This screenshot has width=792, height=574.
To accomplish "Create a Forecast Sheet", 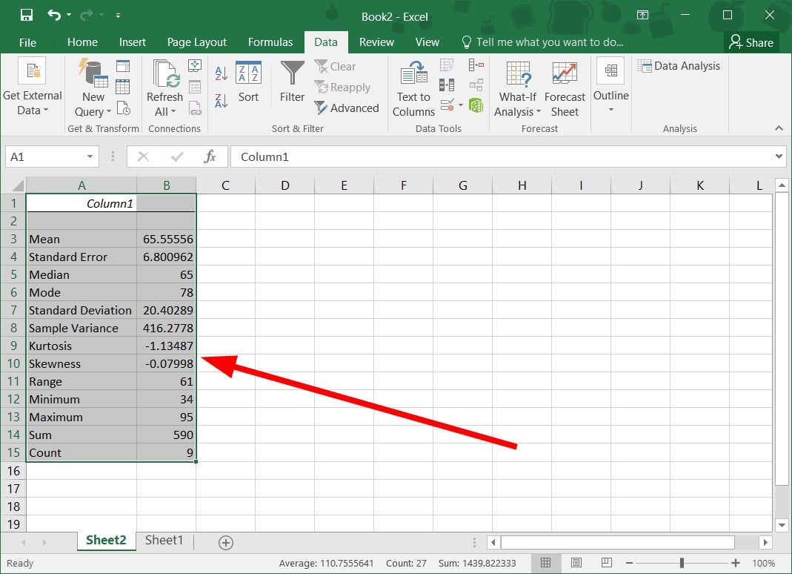I will [x=565, y=88].
